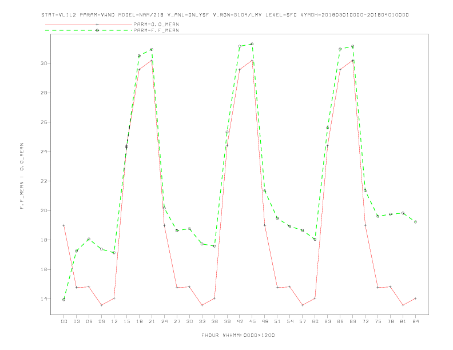Image resolution: width=453 pixels, height=350 pixels.
Task: Click x-axis forecast hour label 57
Action: 303,321
